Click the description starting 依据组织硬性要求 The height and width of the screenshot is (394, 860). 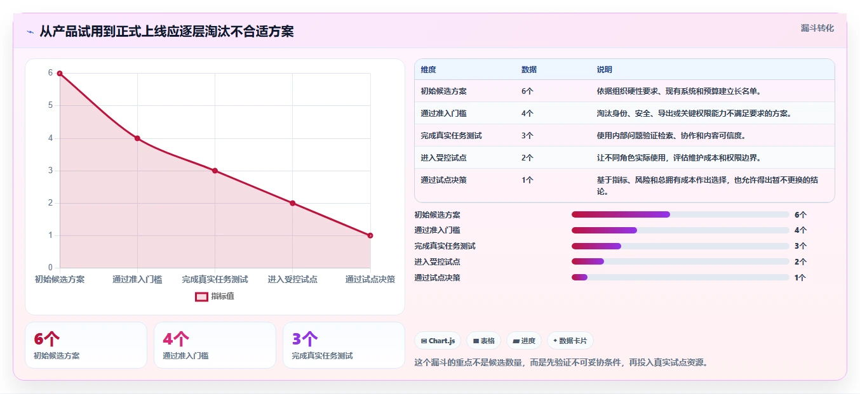(679, 91)
